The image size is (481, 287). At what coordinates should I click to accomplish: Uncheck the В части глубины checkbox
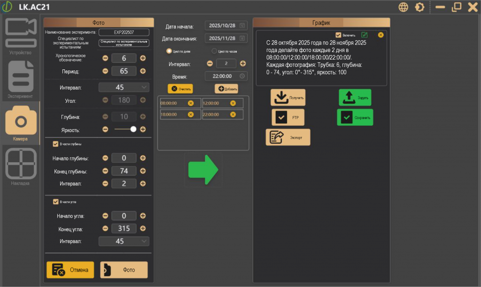click(x=55, y=144)
